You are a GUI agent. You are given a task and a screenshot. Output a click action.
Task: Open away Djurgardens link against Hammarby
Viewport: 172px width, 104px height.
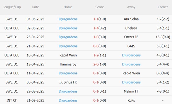pos(131,64)
